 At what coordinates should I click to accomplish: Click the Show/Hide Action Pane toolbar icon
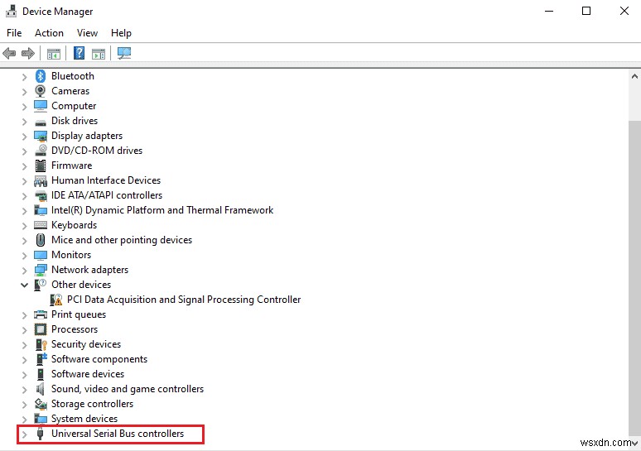point(99,53)
